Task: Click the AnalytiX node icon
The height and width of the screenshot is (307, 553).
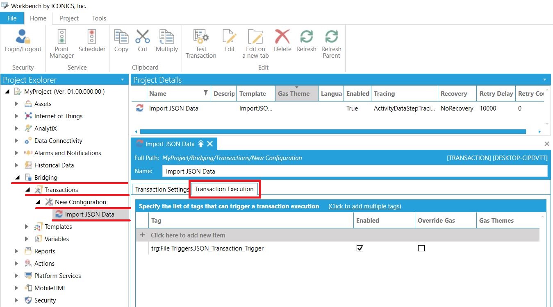Action: point(28,129)
